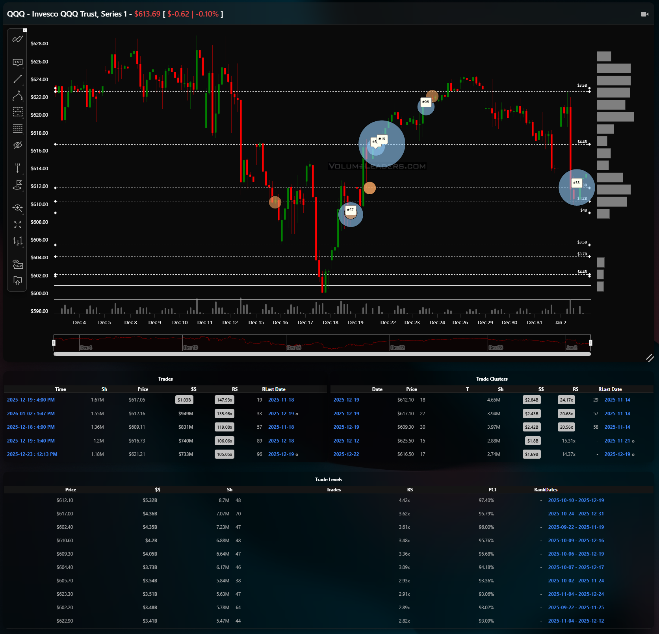Toggle hide drawings crossed-eye icon
The width and height of the screenshot is (659, 634).
point(18,145)
